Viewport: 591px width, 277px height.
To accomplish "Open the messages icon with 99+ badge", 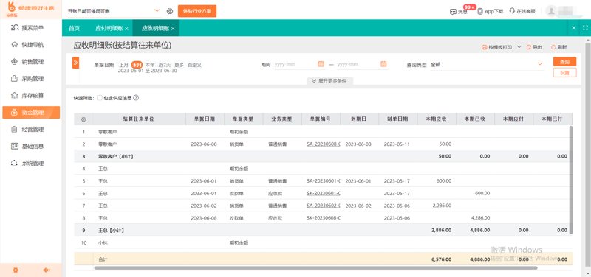I will click(453, 12).
